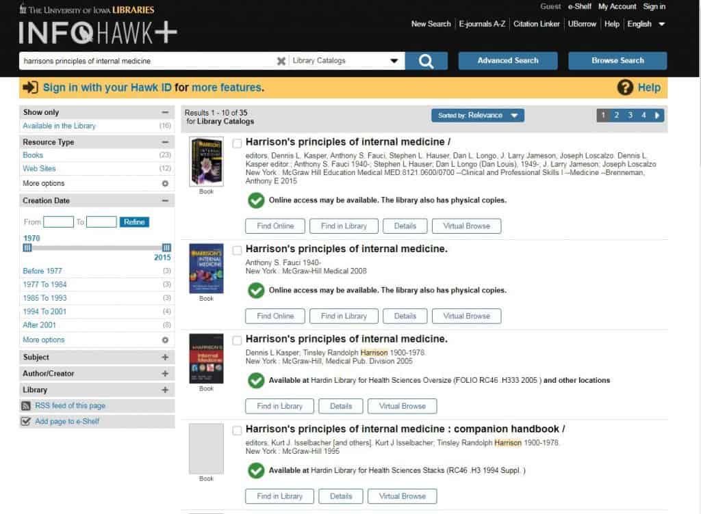Collapse the Resource Type section
Screen dimensions: 701x514
pos(165,142)
